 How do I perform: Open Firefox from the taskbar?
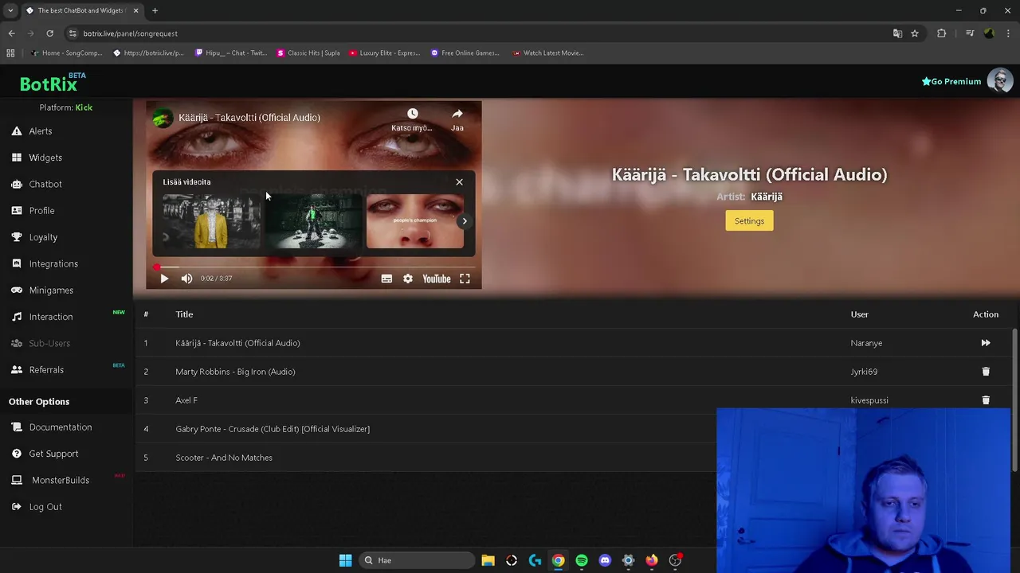pyautogui.click(x=652, y=560)
